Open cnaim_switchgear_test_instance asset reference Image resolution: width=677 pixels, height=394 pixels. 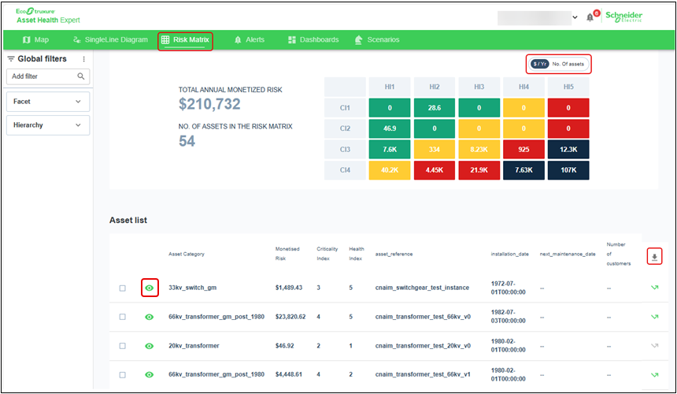(x=421, y=288)
